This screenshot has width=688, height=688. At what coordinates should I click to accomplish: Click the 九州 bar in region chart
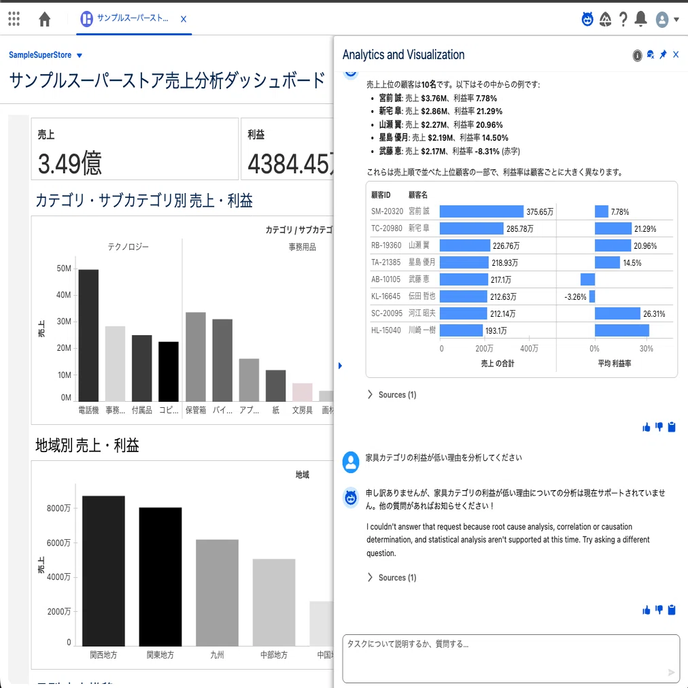[x=217, y=592]
